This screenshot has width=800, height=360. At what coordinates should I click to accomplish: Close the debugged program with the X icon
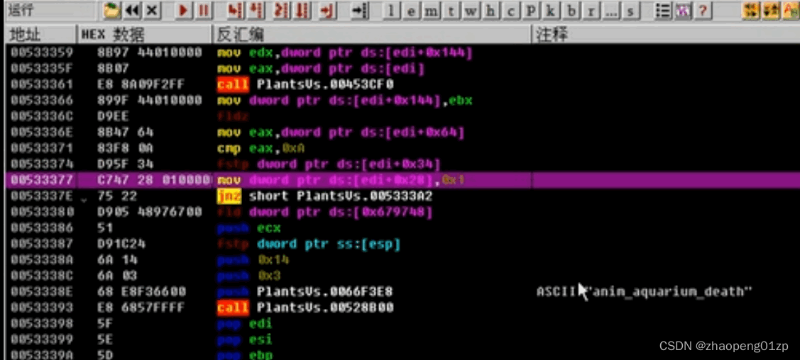(152, 10)
